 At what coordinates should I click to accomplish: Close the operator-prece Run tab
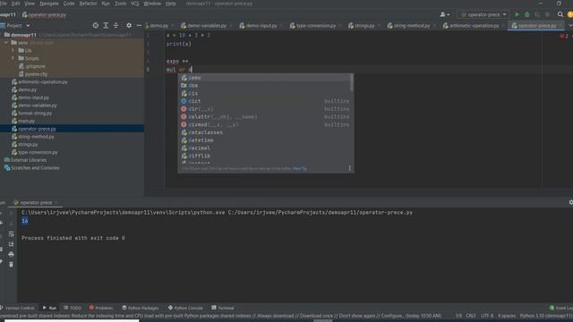[56, 203]
